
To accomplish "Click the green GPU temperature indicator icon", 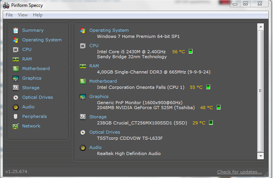I will [x=219, y=107].
